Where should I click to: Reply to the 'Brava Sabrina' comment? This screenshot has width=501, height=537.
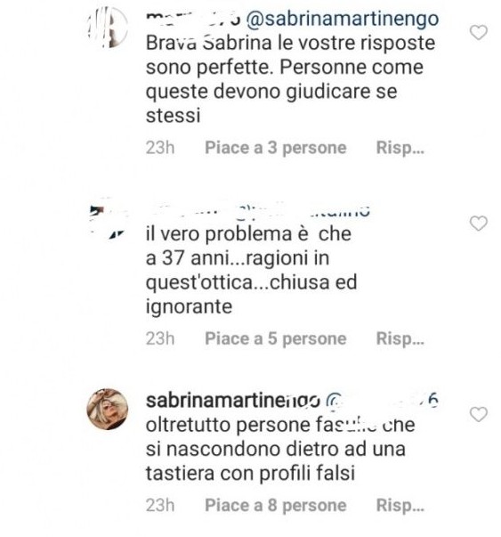(x=400, y=148)
